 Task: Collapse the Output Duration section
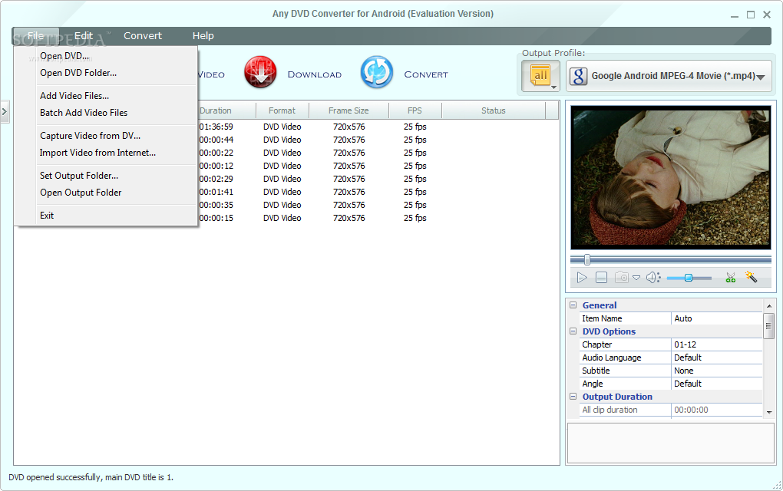[x=573, y=396]
